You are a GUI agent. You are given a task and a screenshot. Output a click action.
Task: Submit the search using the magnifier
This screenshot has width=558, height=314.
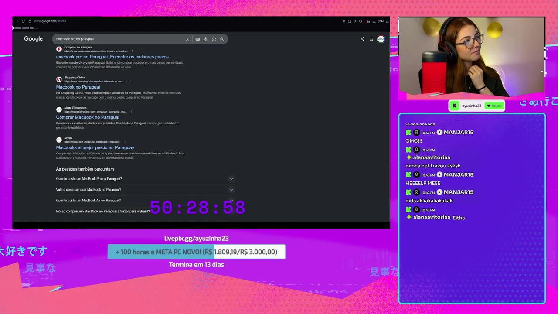pos(222,39)
